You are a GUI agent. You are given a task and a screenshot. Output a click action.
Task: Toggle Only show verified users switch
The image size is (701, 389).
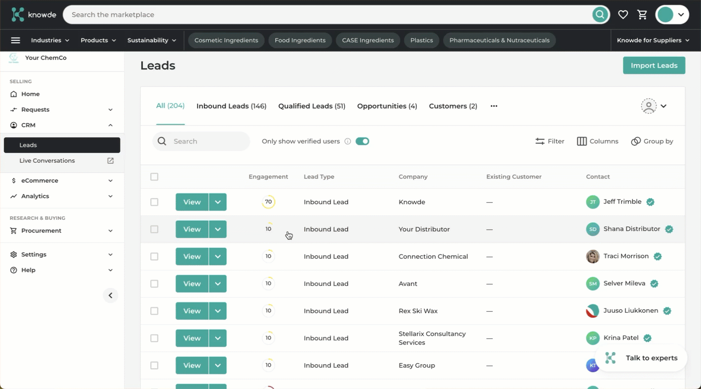(x=362, y=141)
